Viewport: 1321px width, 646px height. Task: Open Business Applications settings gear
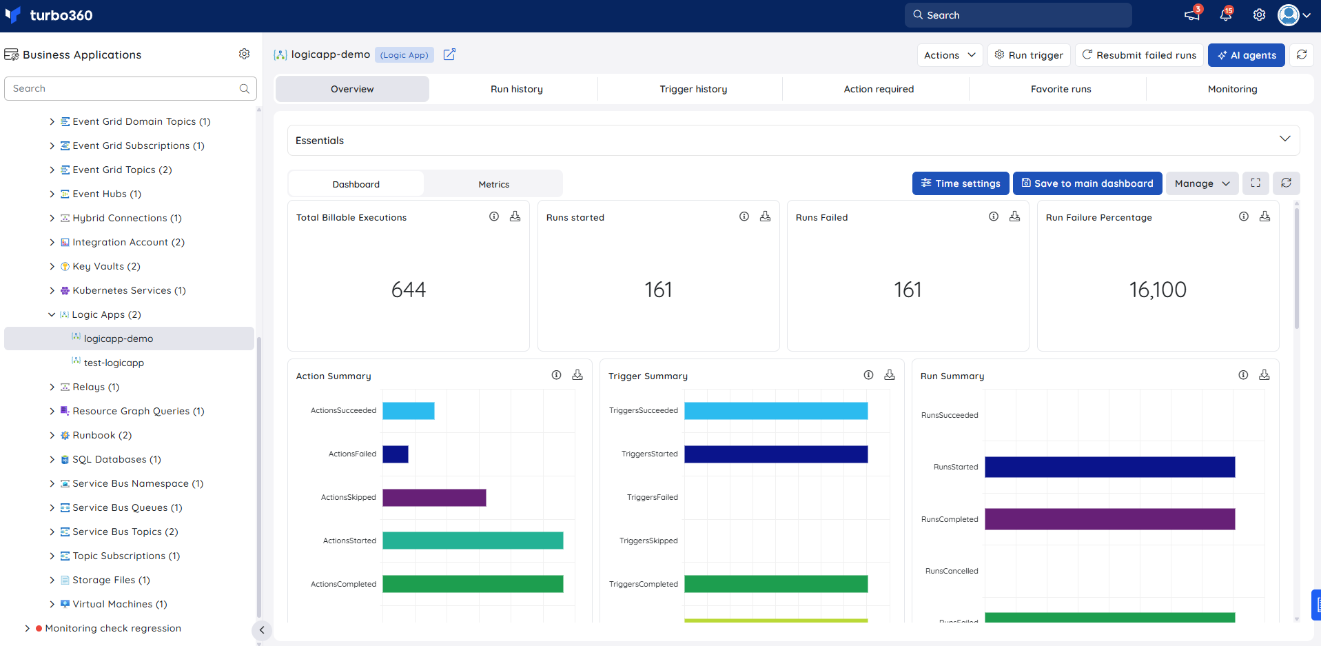click(244, 54)
